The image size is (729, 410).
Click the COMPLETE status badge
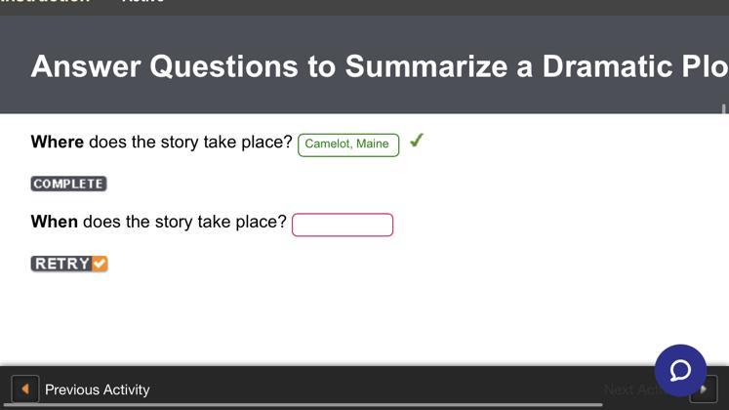(x=68, y=184)
